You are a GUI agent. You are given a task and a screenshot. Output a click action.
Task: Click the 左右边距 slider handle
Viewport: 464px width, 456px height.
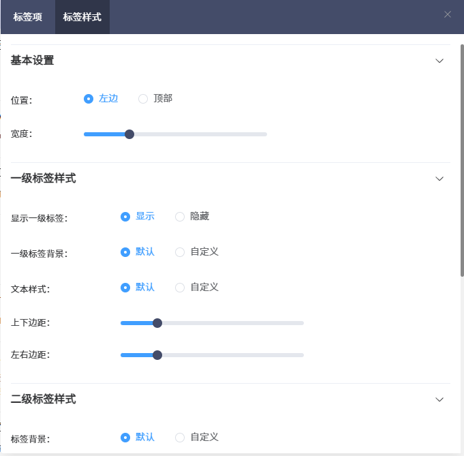pos(157,355)
